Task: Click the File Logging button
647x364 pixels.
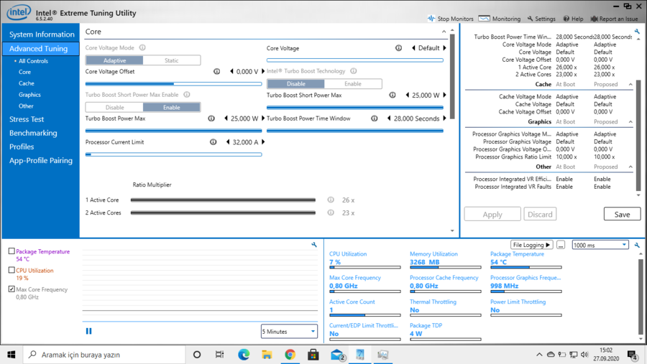Action: 532,246
